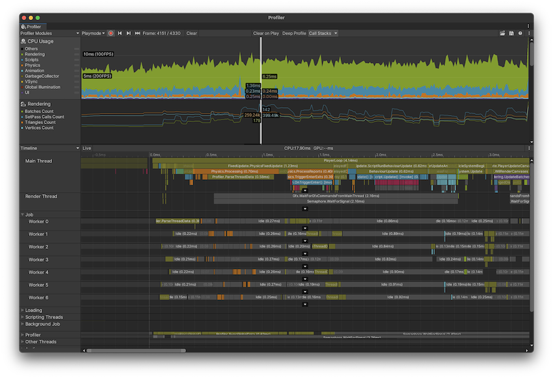Step to the next frame
Screen dimensions: 553x378
(128, 32)
